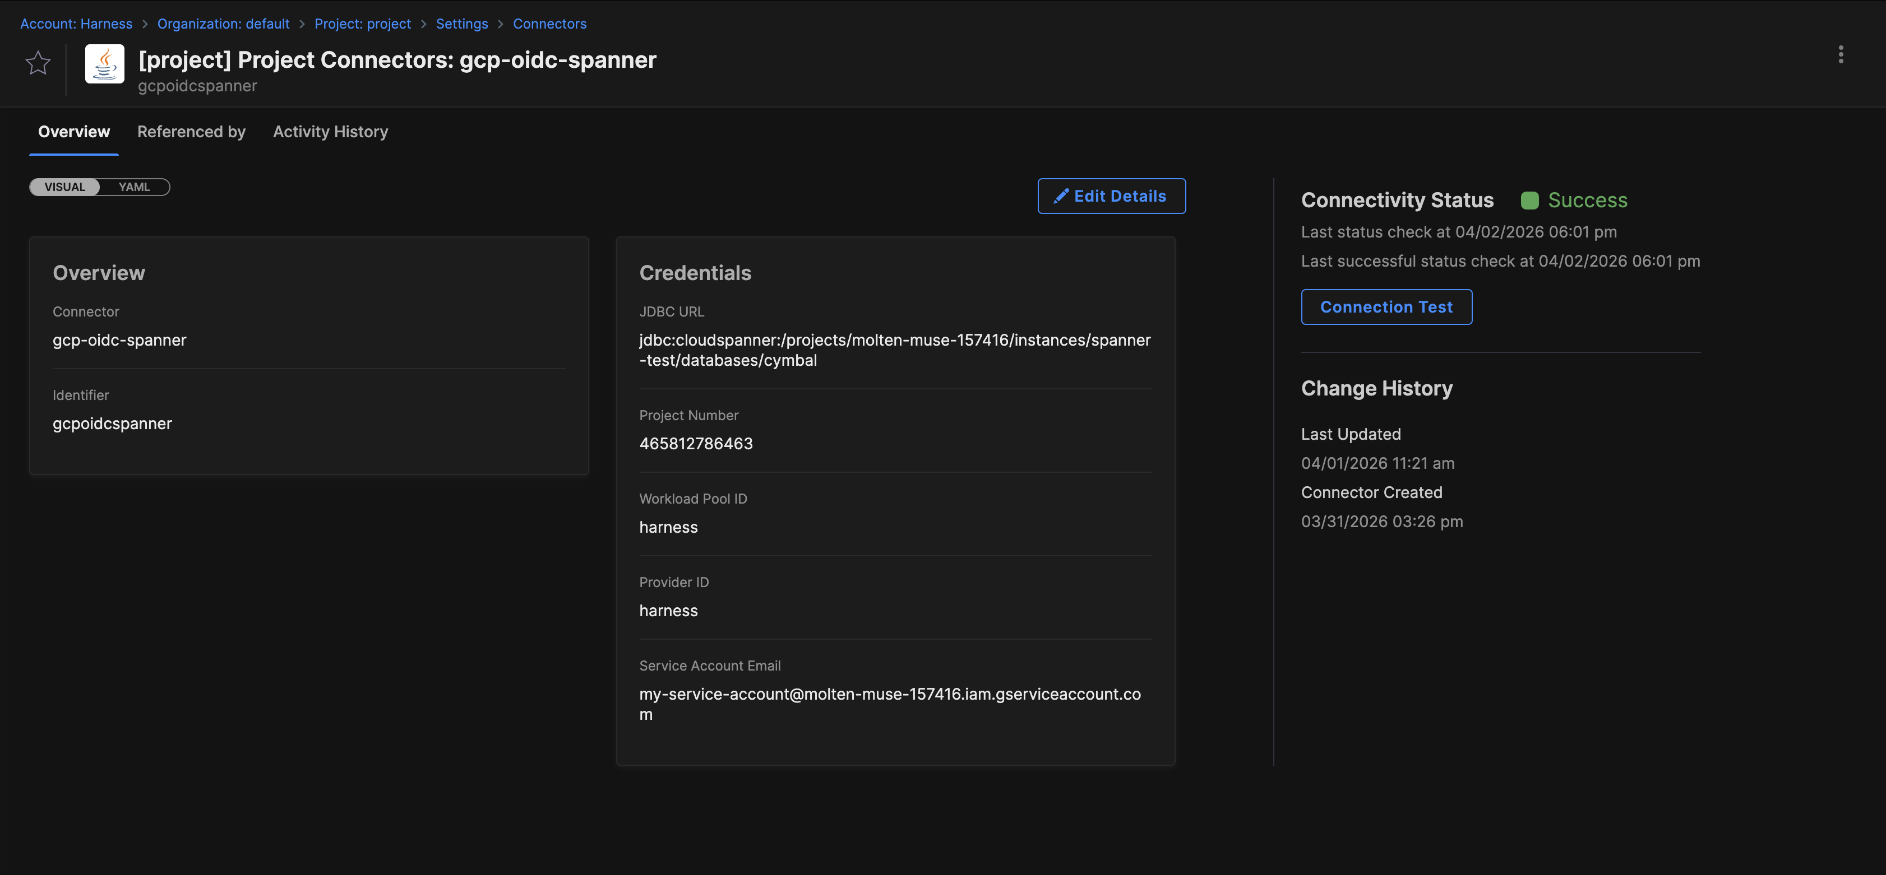Go to Organization: default breadcrumb
The width and height of the screenshot is (1886, 875).
click(223, 24)
